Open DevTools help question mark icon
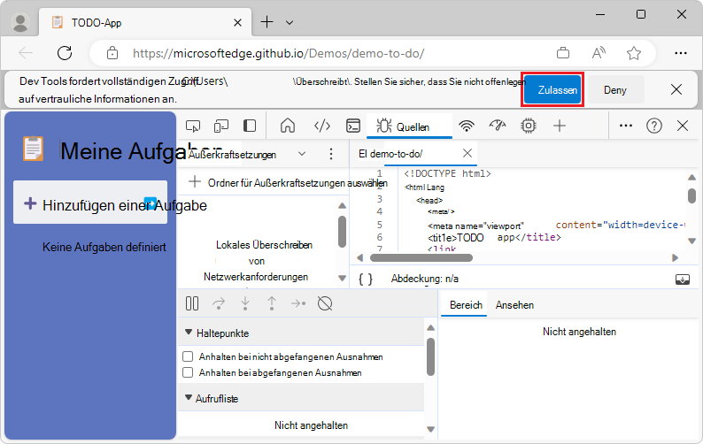The height and width of the screenshot is (444, 703). click(x=654, y=126)
